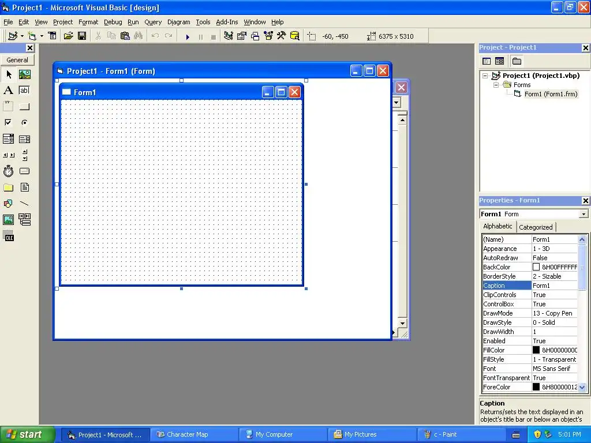Screen dimensions: 591x443
Task: Open the File menu
Action: coord(8,22)
